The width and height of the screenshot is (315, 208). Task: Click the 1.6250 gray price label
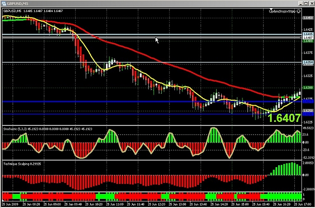click(x=307, y=111)
